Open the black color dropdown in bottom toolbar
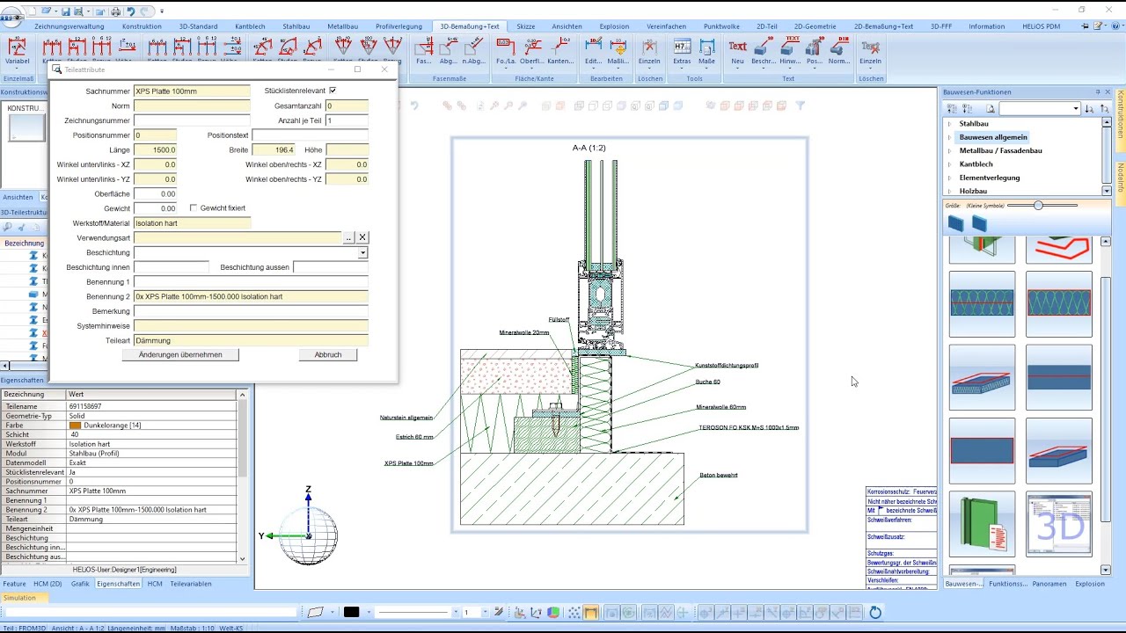The width and height of the screenshot is (1126, 633). [369, 613]
